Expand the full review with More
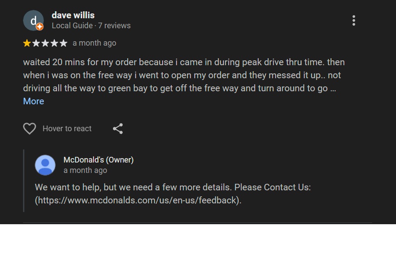The image size is (396, 272). [x=33, y=101]
